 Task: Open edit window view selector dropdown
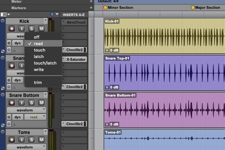pyautogui.click(x=5, y=15)
